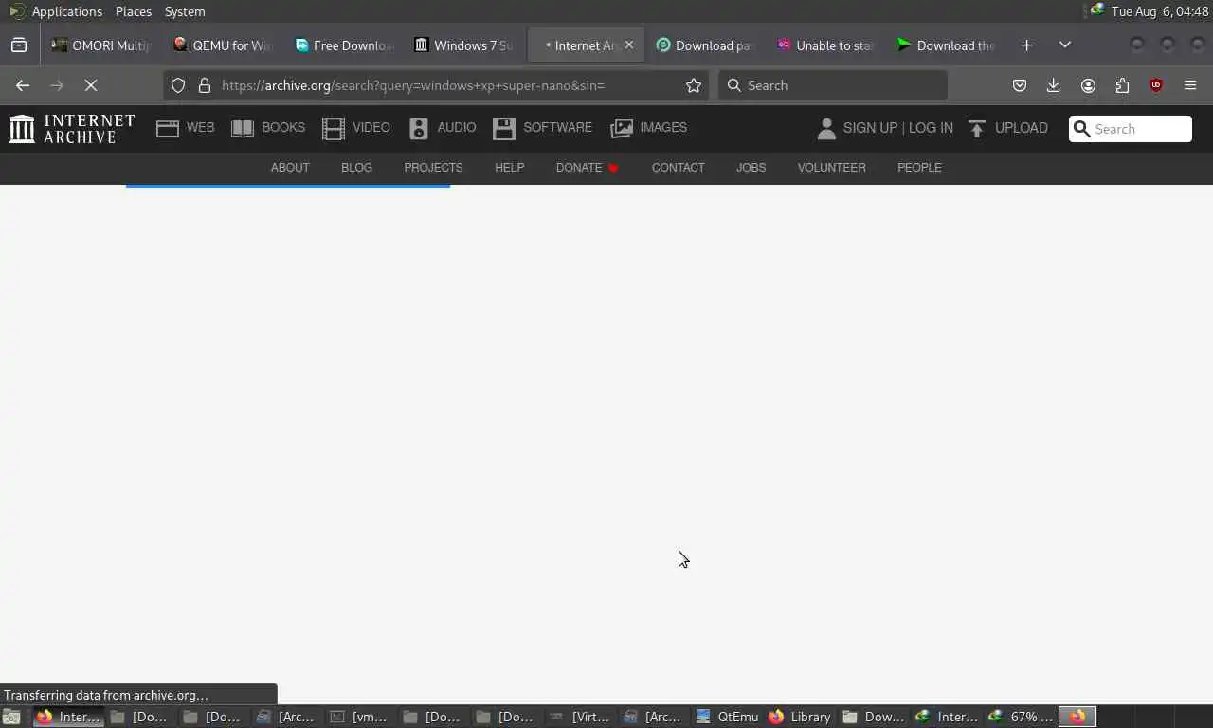Image resolution: width=1213 pixels, height=728 pixels.
Task: Open the Video section icon
Action: (x=334, y=128)
